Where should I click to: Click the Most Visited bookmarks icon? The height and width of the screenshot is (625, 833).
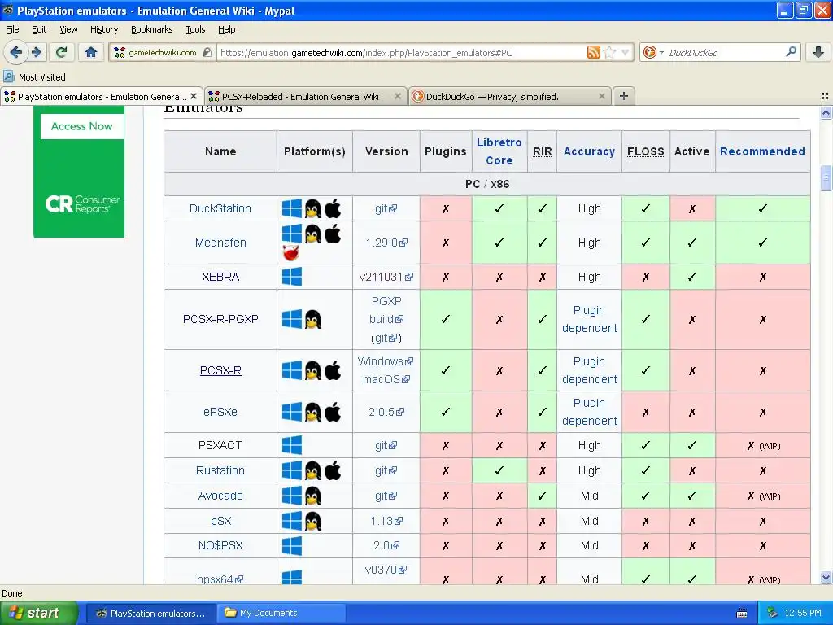tap(9, 76)
